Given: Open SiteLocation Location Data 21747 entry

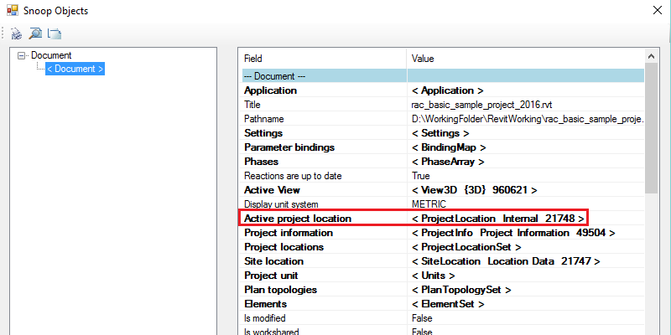Looking at the screenshot, I should coord(506,261).
